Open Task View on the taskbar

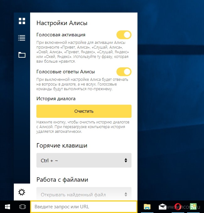(23, 207)
